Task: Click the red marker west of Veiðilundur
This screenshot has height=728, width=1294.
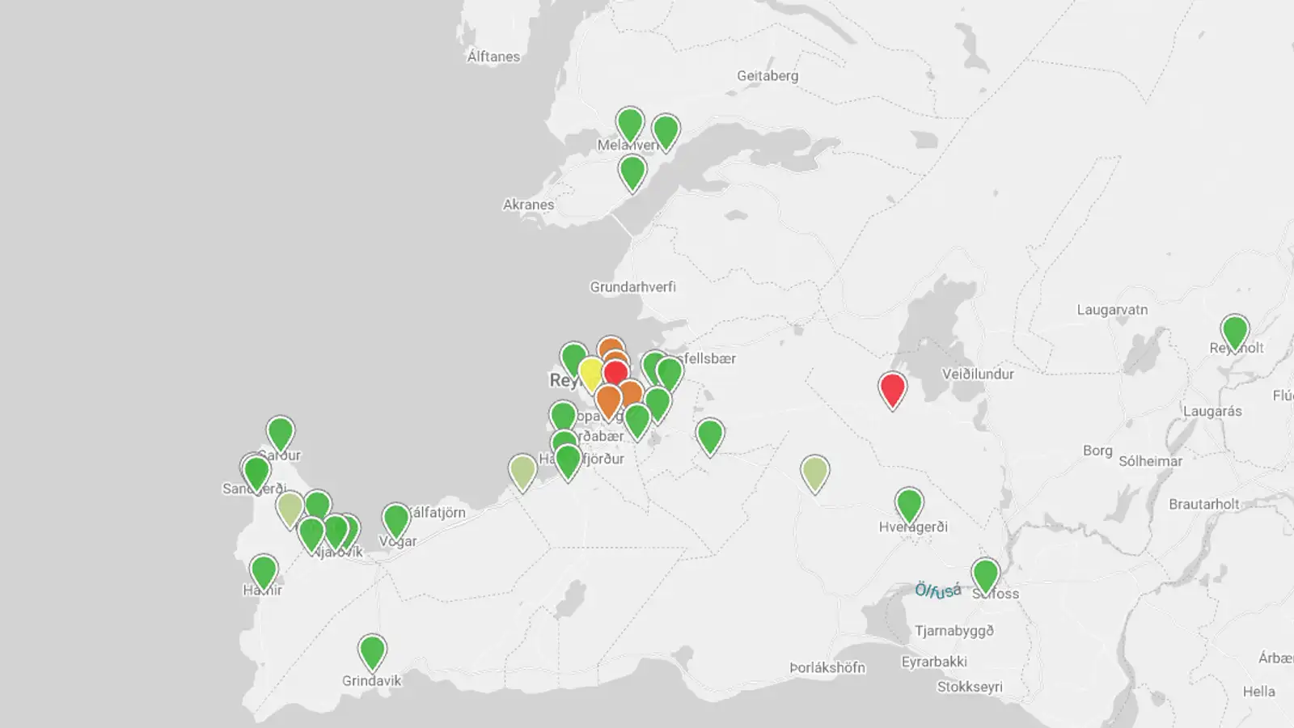Action: point(892,389)
